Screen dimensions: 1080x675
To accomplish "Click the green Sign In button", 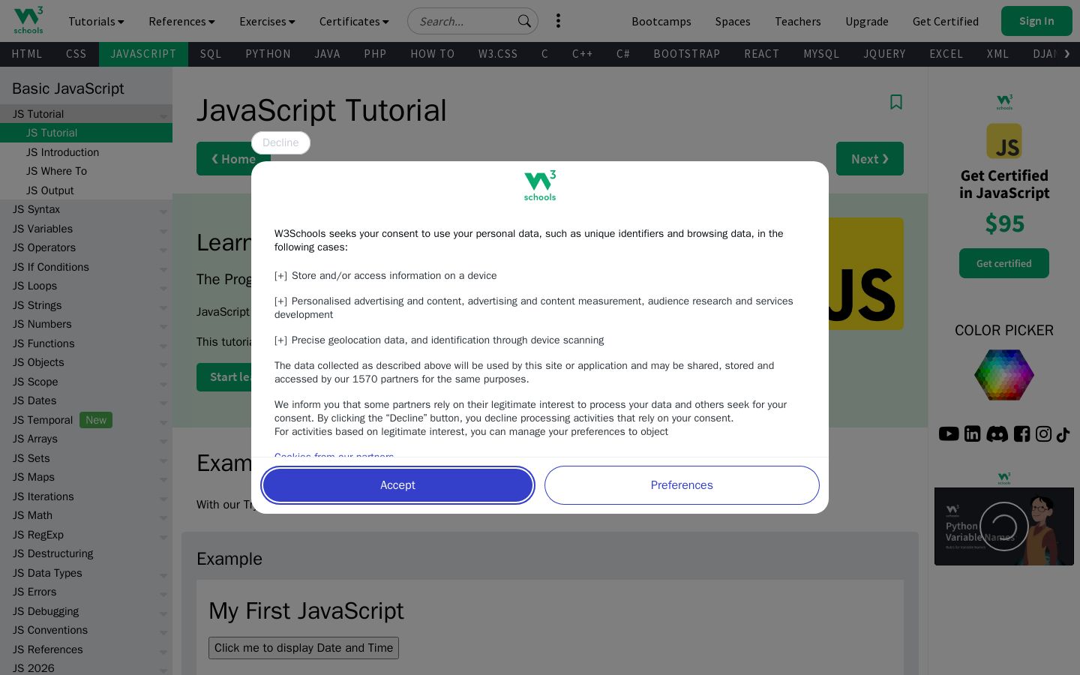I will click(1036, 21).
